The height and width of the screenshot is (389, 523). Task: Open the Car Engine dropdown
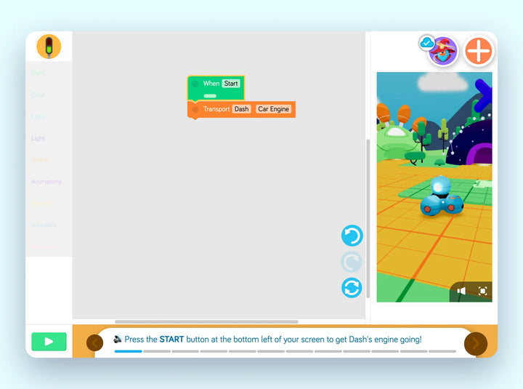pos(273,109)
